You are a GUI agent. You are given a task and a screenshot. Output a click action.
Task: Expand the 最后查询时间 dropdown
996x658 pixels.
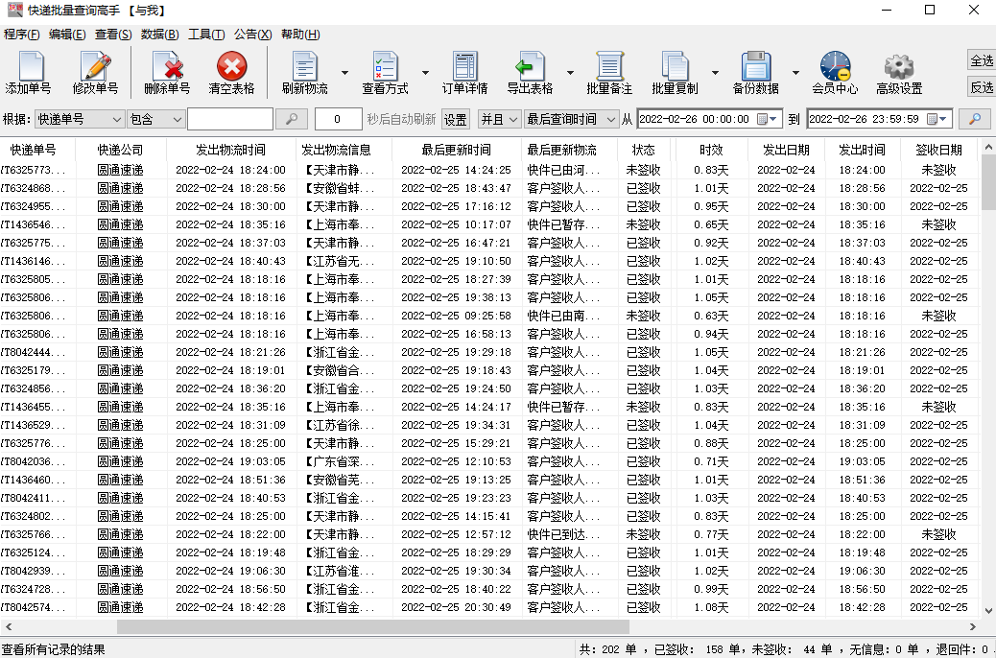click(x=610, y=119)
